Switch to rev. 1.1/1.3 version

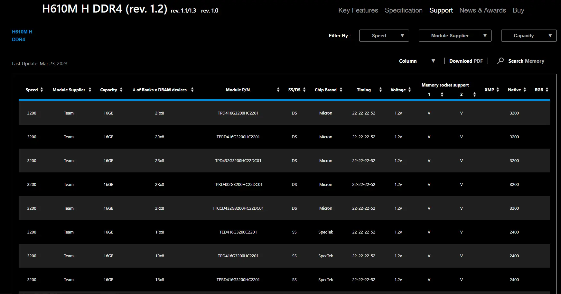(183, 11)
